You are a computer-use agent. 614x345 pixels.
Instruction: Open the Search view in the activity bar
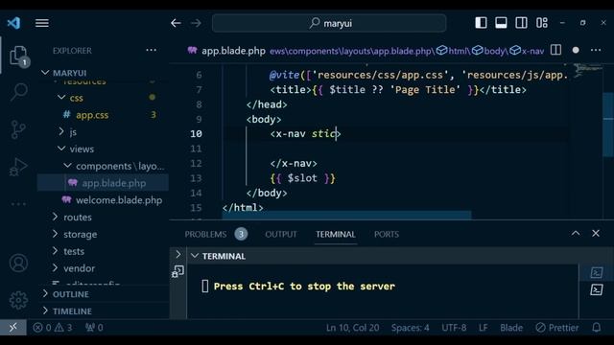(18, 92)
